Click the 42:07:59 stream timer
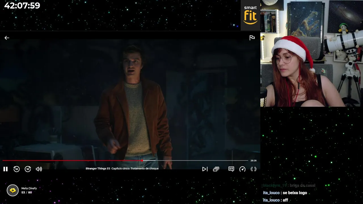Viewport: 363px width, 204px height. click(22, 6)
